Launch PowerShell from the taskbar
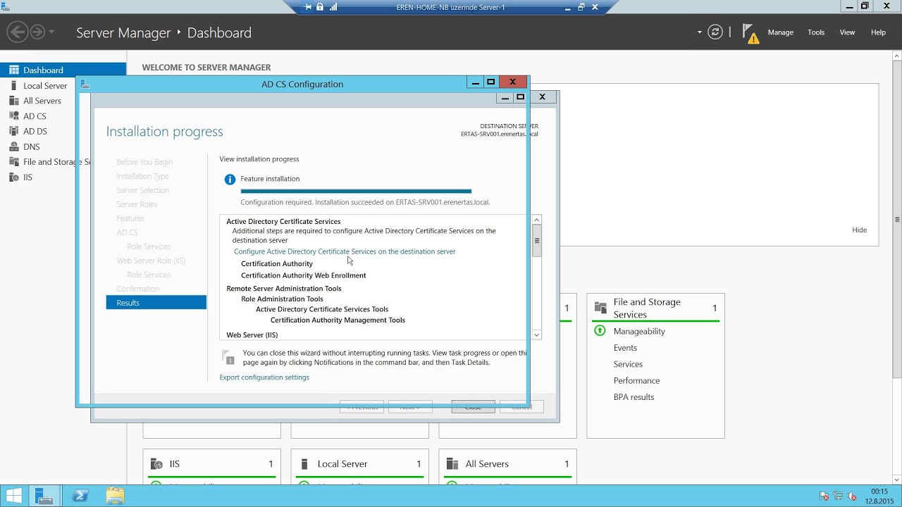The image size is (902, 507). [80, 496]
